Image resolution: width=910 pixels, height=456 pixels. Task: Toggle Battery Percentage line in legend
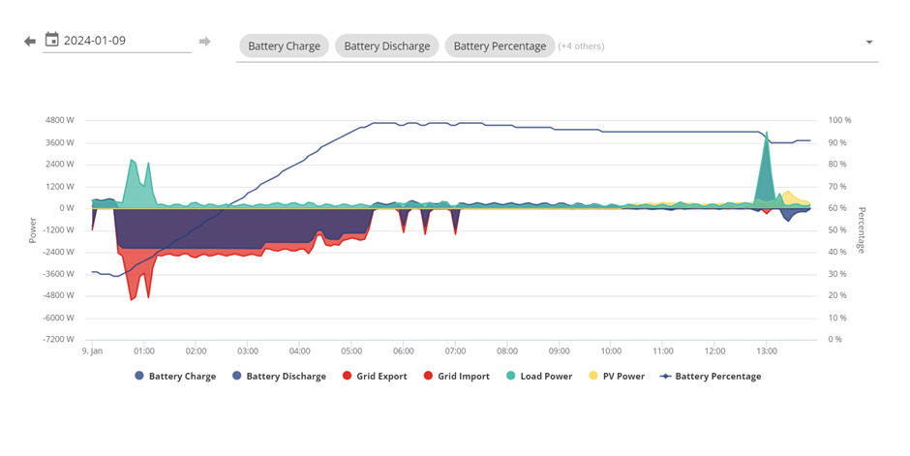[711, 376]
